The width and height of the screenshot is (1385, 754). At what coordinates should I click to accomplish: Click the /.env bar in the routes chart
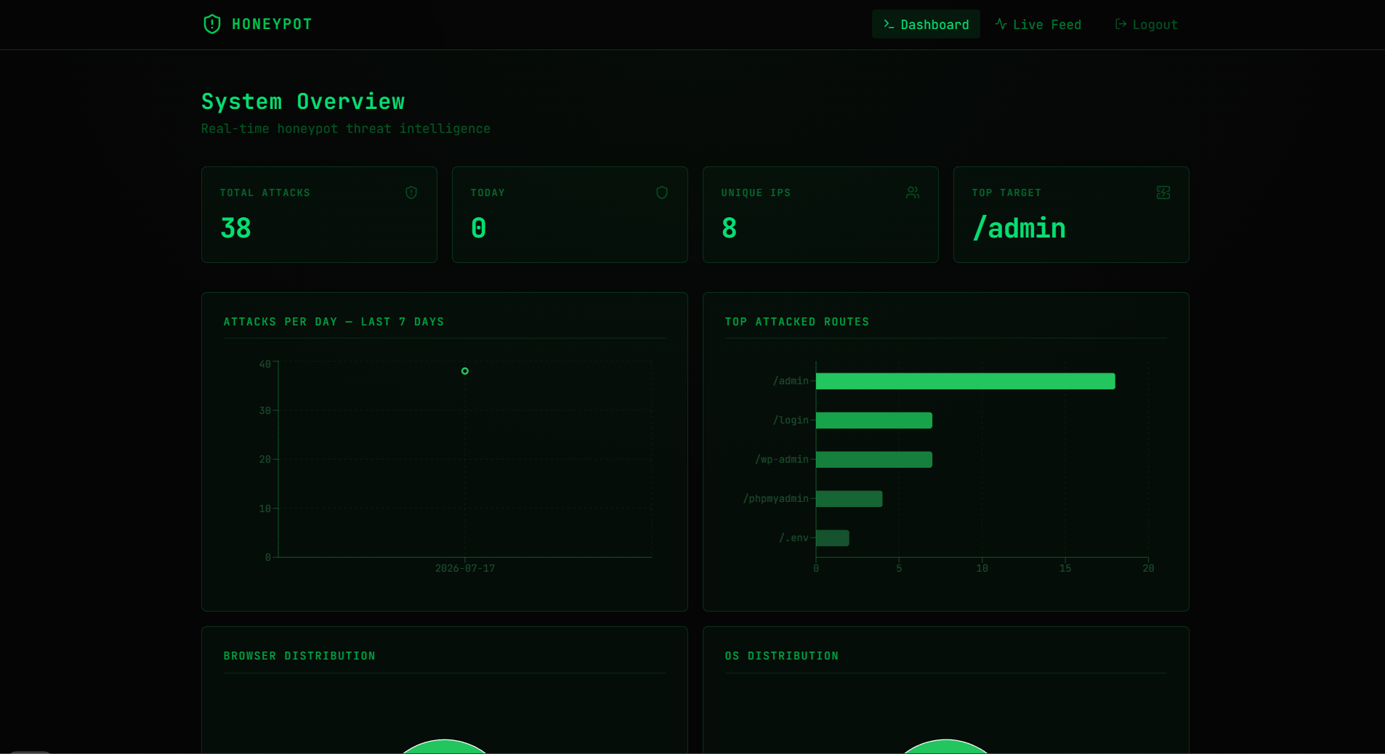(x=833, y=538)
